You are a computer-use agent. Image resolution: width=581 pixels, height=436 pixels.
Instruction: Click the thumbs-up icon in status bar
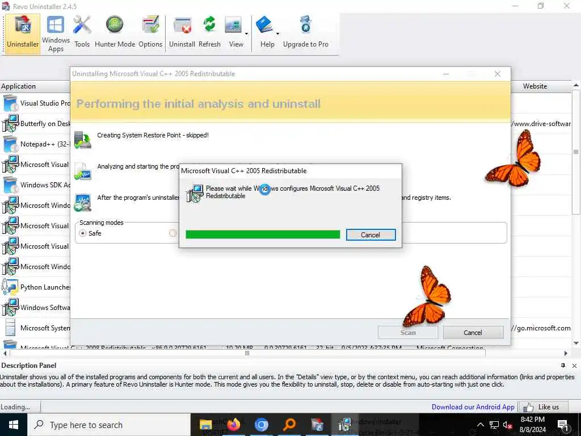(x=528, y=407)
